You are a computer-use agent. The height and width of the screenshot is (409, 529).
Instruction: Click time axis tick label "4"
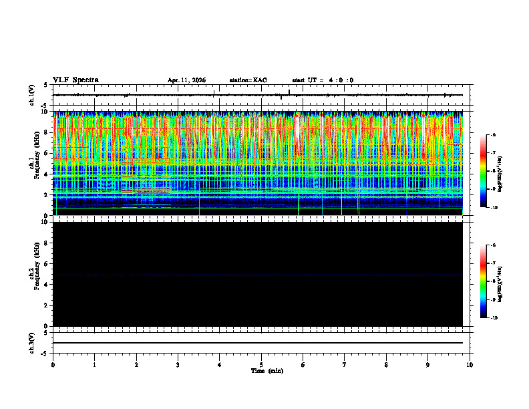pos(220,365)
